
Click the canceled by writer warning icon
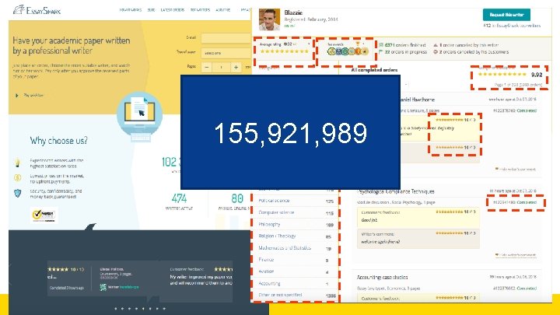coord(436,45)
